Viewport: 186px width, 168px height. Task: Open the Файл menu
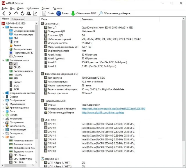click(5, 8)
